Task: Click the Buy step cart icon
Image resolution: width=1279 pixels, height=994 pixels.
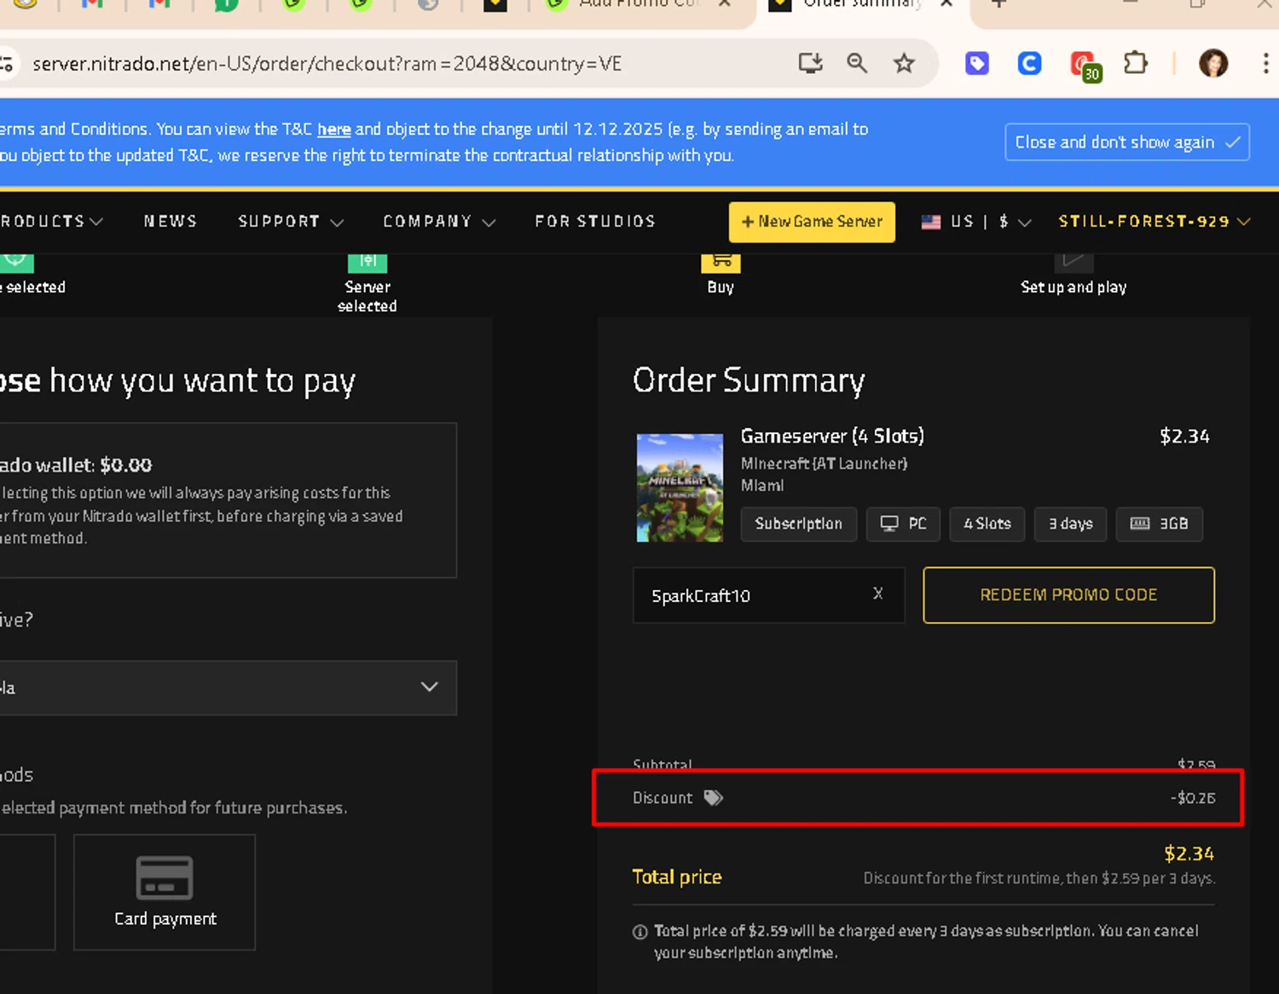Action: [x=721, y=262]
